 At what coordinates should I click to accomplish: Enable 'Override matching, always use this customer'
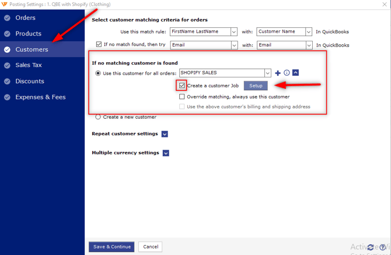pos(181,97)
